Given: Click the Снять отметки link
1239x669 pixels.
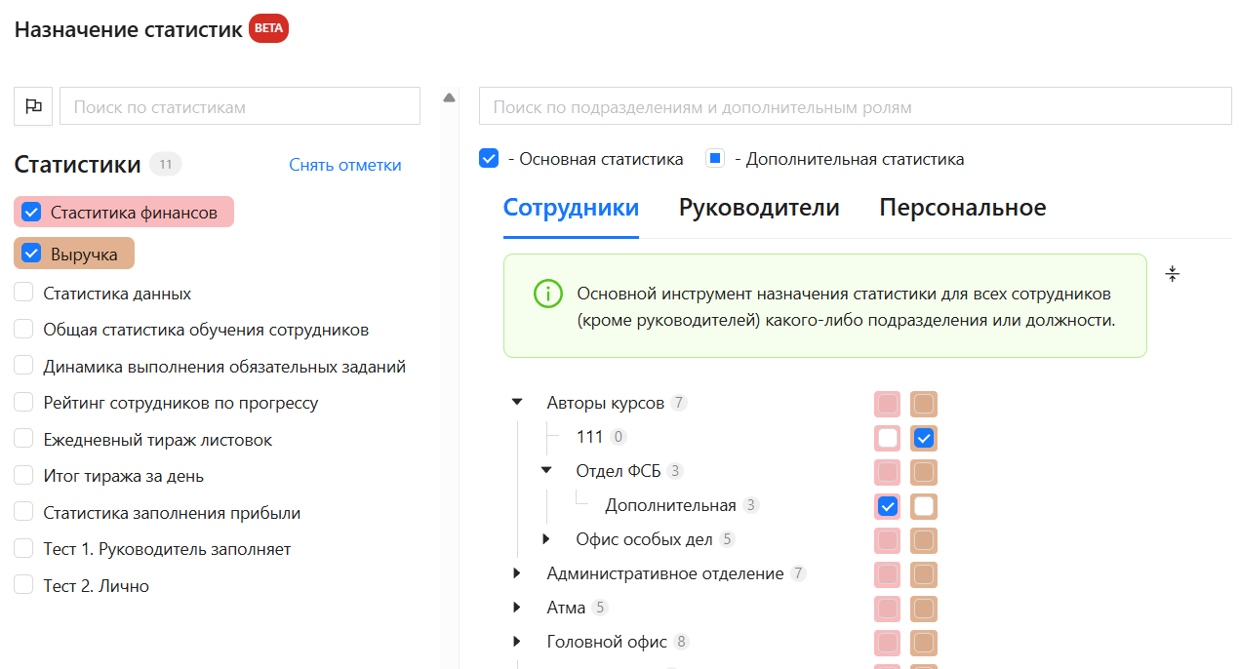Looking at the screenshot, I should 344,165.
